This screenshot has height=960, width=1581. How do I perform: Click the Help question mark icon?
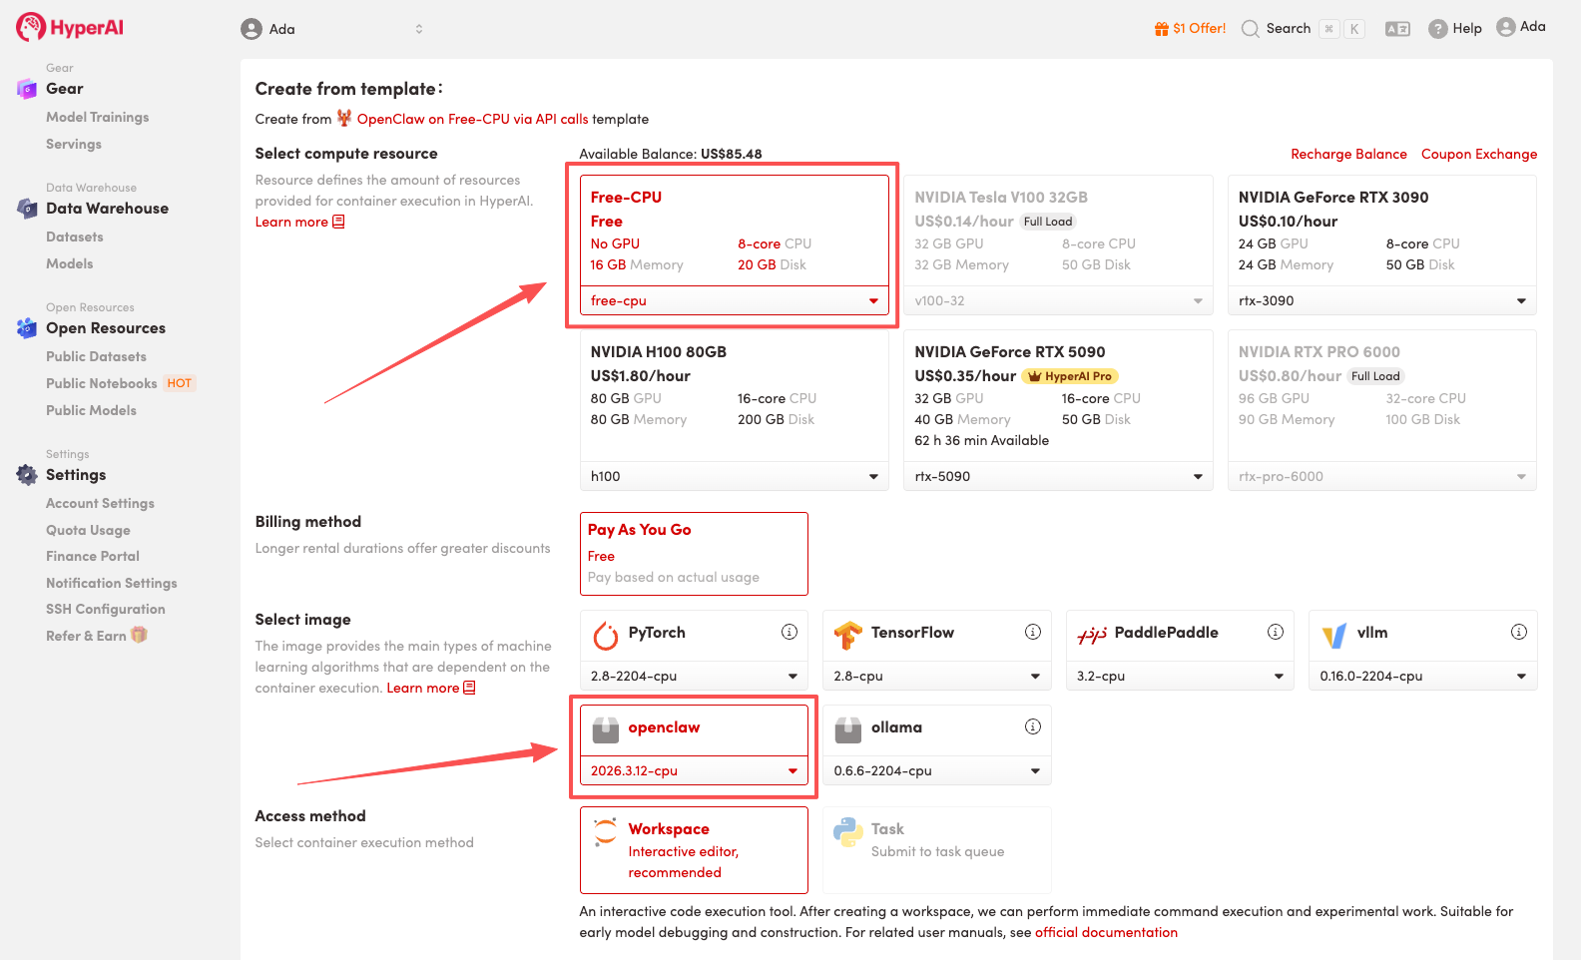[1437, 29]
